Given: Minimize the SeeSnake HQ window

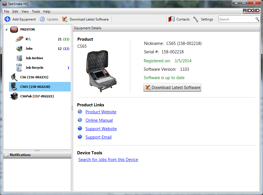Looking at the screenshot, I should pyautogui.click(x=236, y=3).
